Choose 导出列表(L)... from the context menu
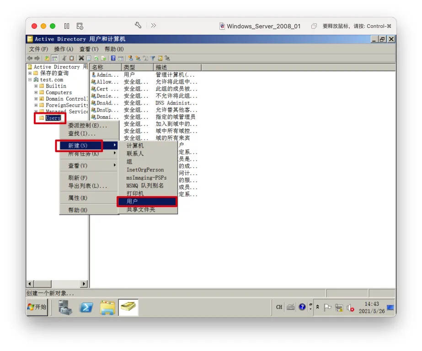The height and width of the screenshot is (351, 422). click(89, 186)
